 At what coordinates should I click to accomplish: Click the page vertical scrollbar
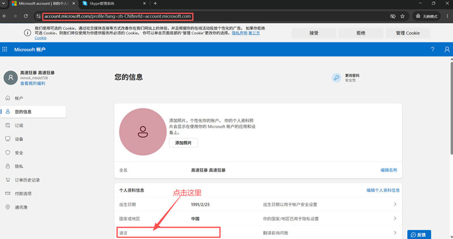point(451,108)
